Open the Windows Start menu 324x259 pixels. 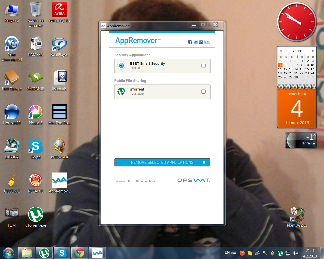coord(8,253)
